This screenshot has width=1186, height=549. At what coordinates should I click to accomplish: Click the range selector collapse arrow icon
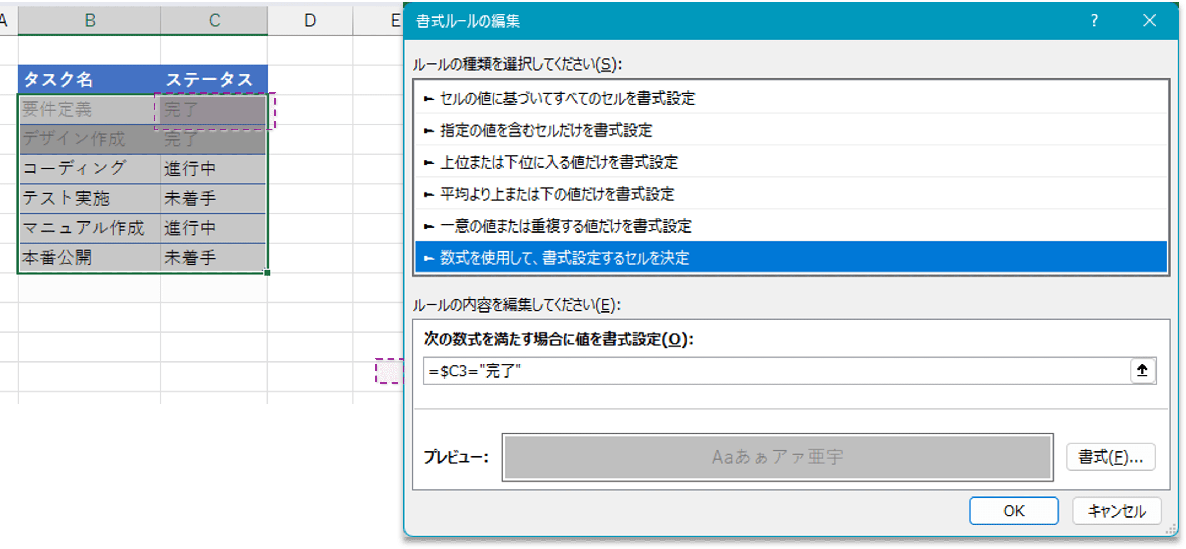click(x=1143, y=371)
